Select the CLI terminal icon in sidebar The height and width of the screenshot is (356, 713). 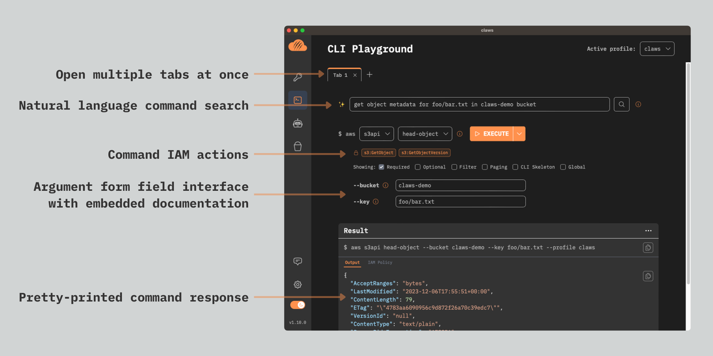tap(297, 100)
